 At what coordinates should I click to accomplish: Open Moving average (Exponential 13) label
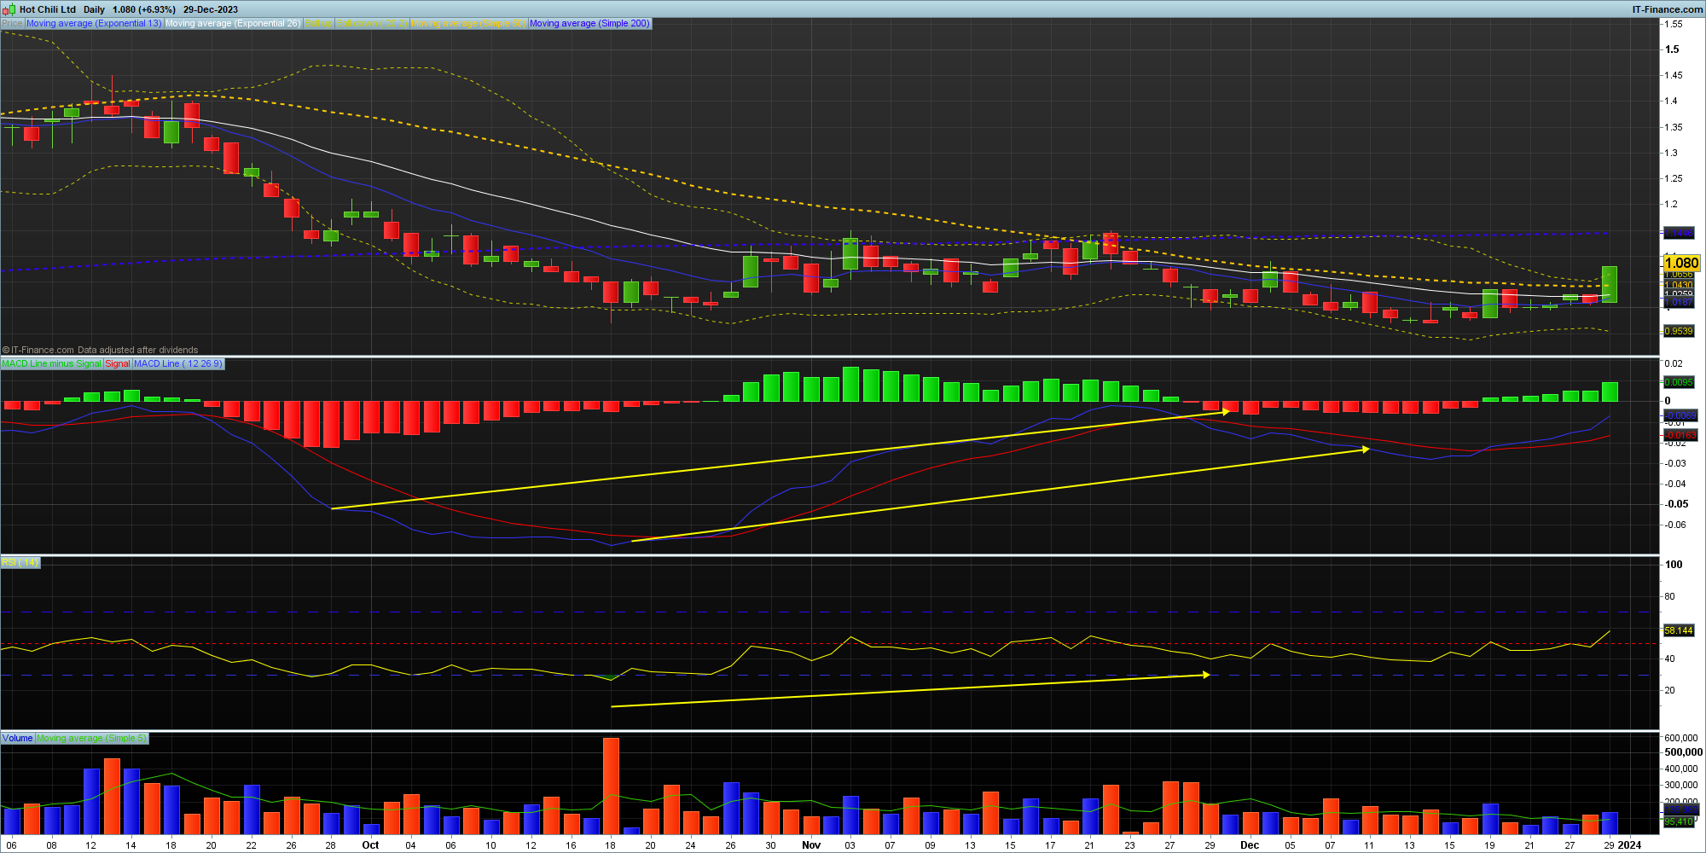[x=94, y=24]
